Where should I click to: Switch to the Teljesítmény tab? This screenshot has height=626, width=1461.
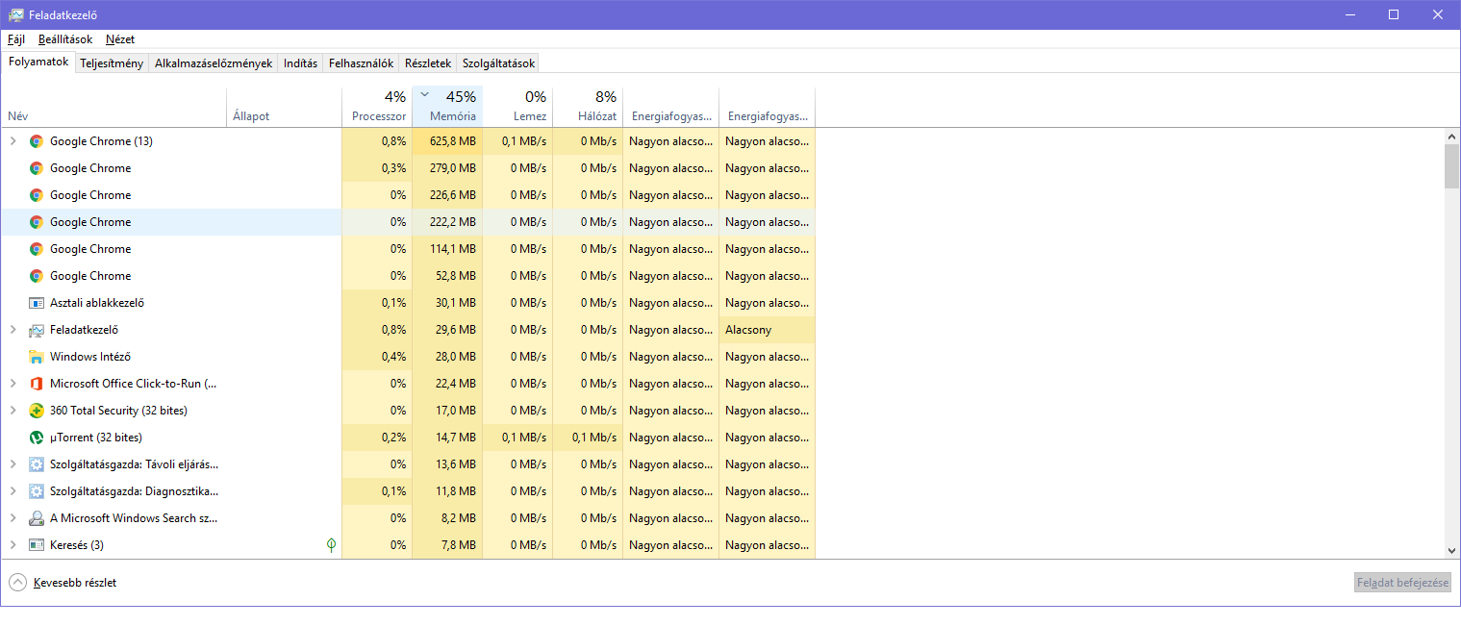[x=112, y=63]
